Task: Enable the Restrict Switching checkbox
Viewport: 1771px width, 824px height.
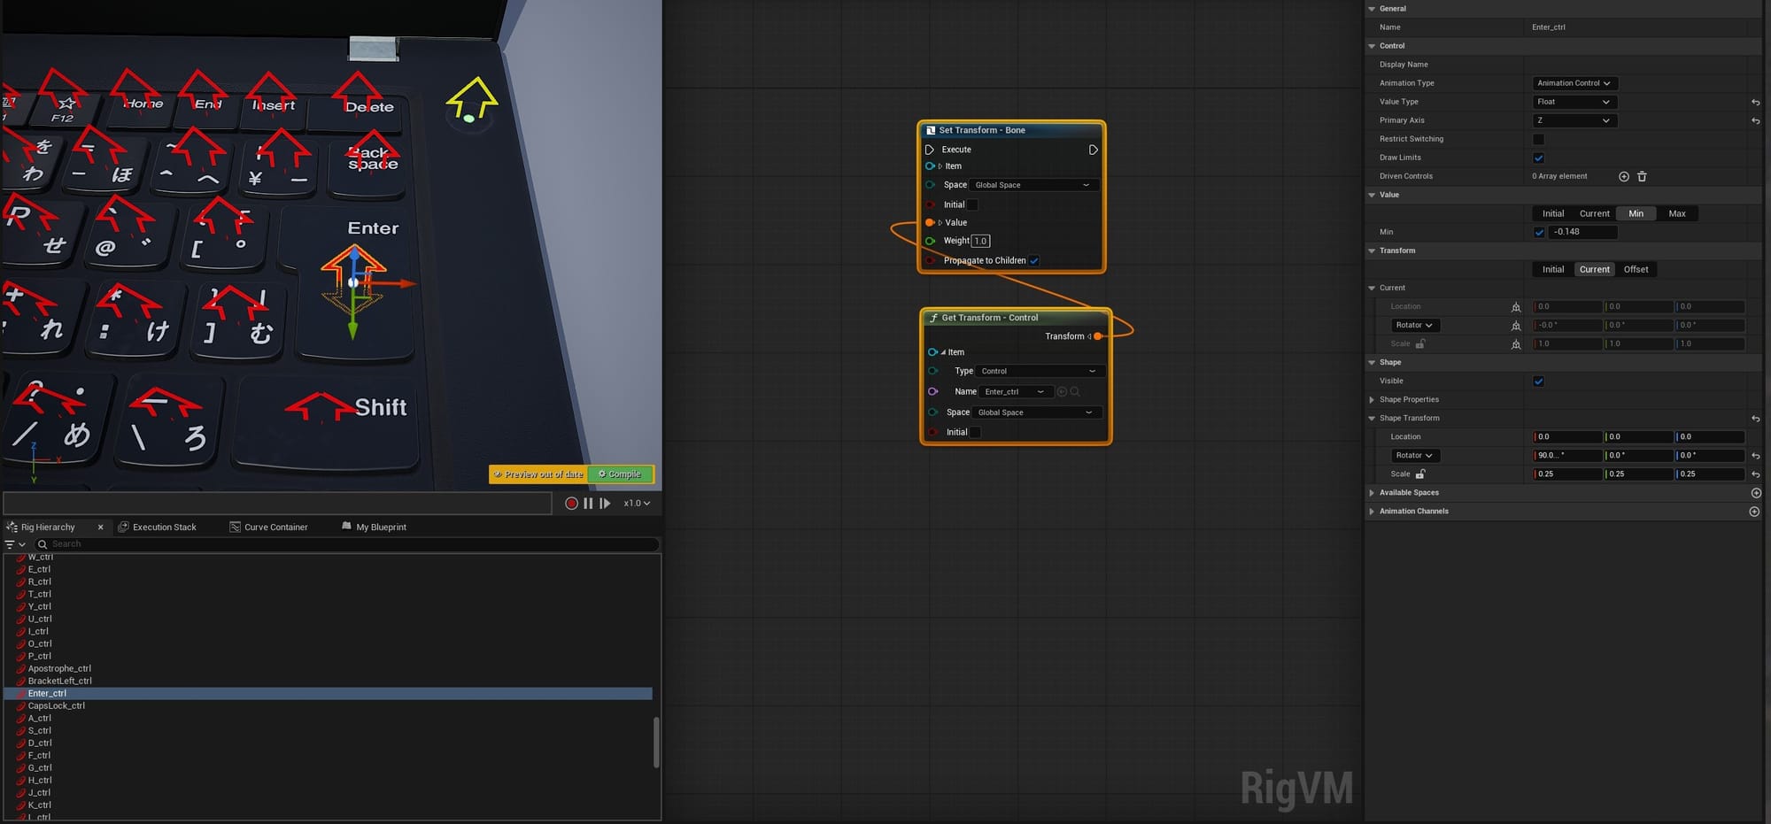Action: click(x=1538, y=139)
